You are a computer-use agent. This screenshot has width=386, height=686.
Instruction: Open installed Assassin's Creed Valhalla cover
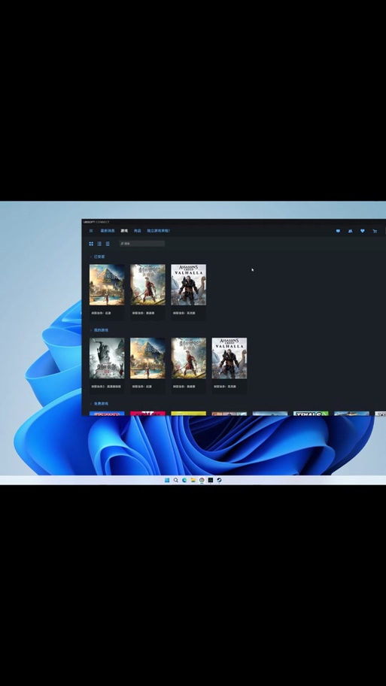(x=189, y=285)
